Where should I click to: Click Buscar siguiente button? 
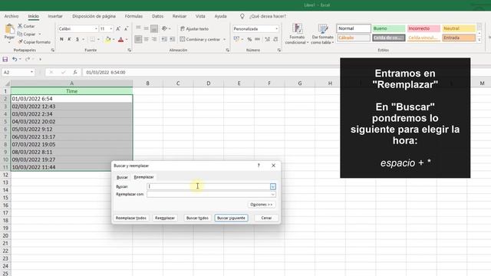(x=232, y=218)
